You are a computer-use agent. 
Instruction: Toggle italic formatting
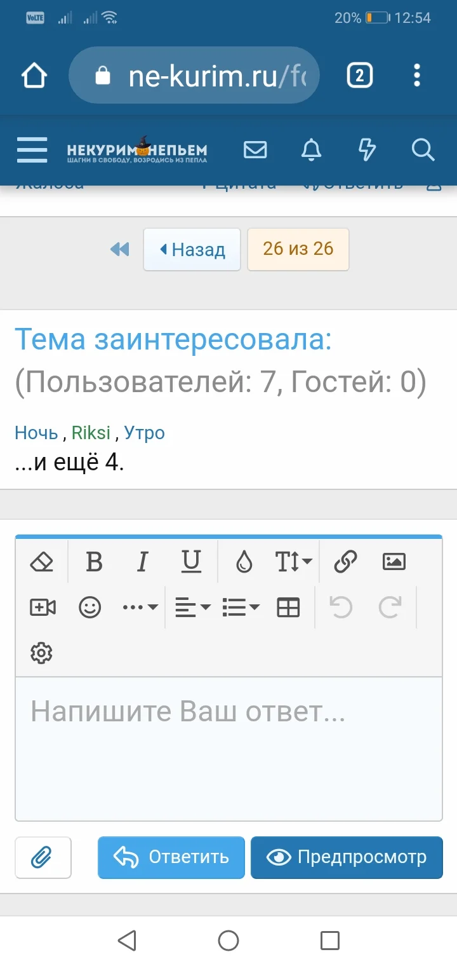point(142,561)
